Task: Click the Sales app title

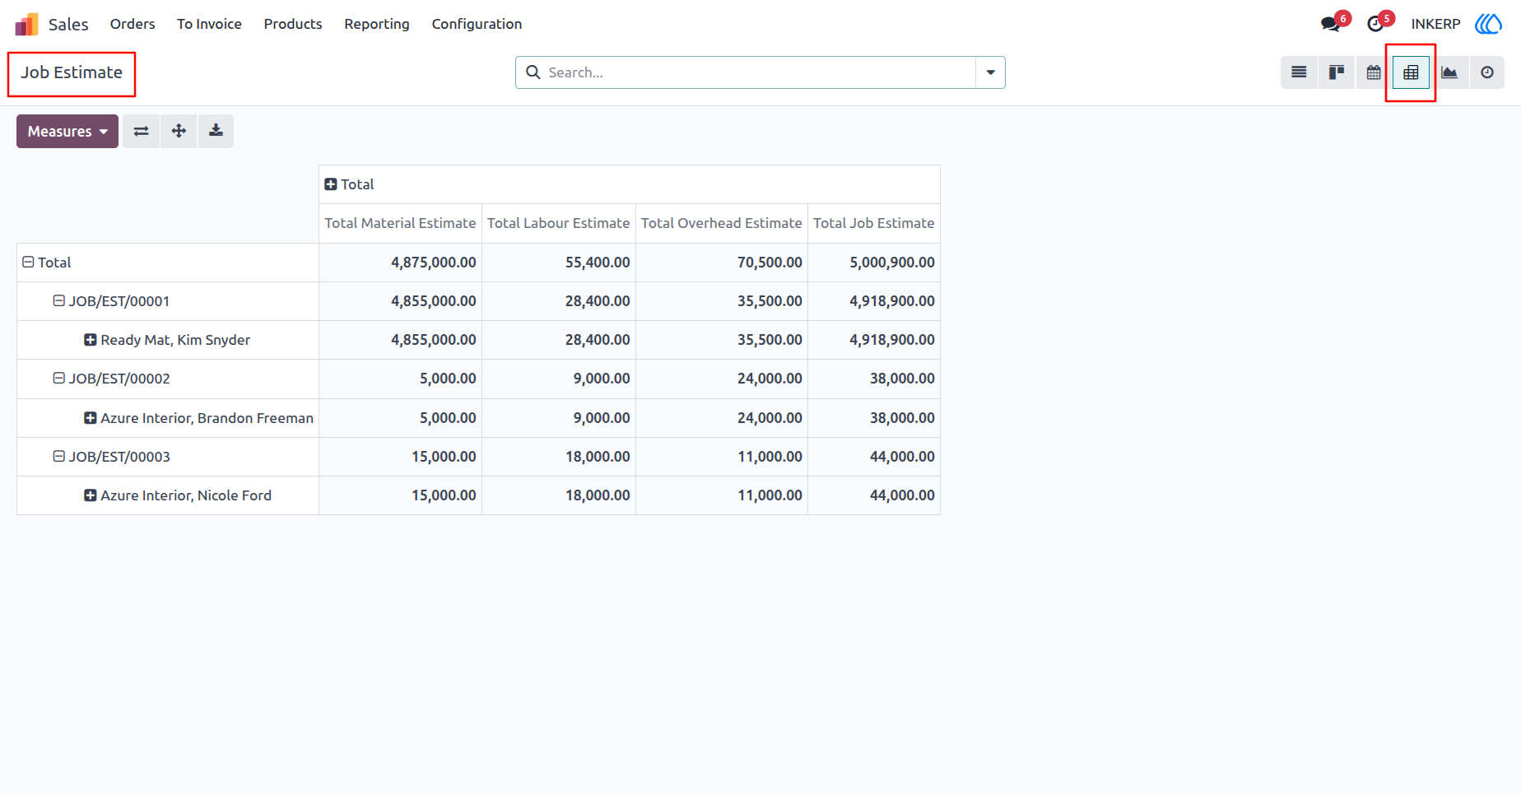Action: coord(68,24)
